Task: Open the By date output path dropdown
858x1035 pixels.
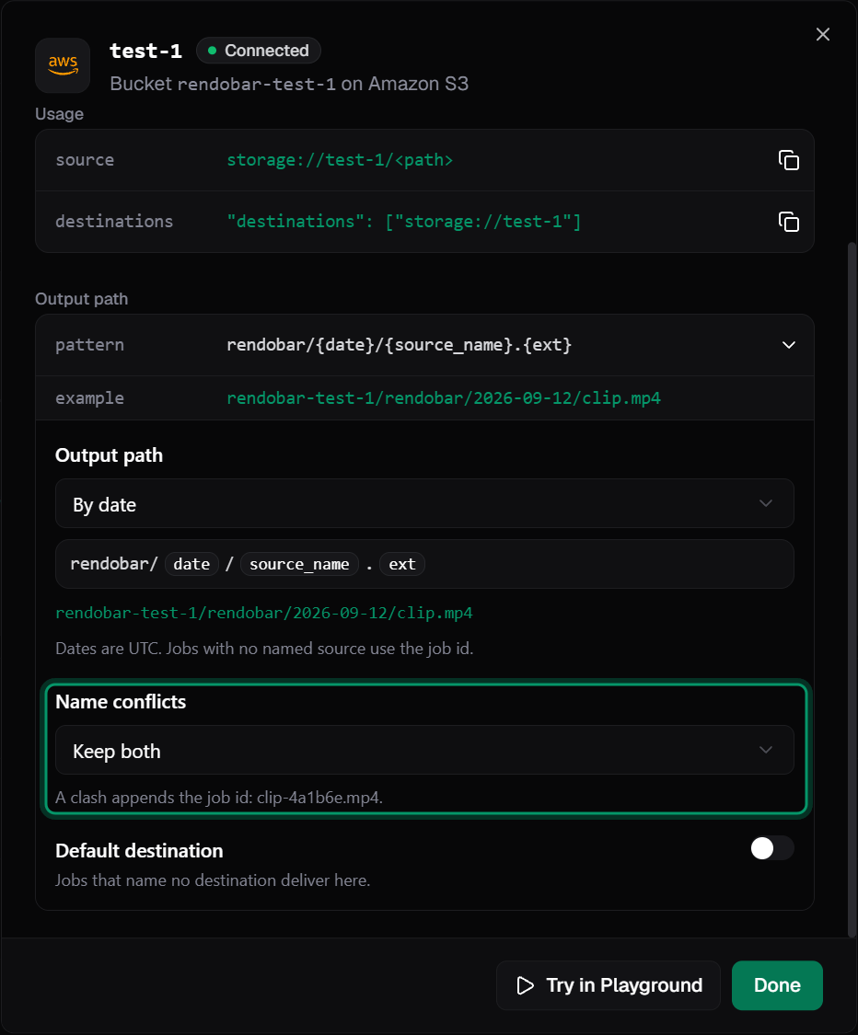Action: tap(424, 503)
